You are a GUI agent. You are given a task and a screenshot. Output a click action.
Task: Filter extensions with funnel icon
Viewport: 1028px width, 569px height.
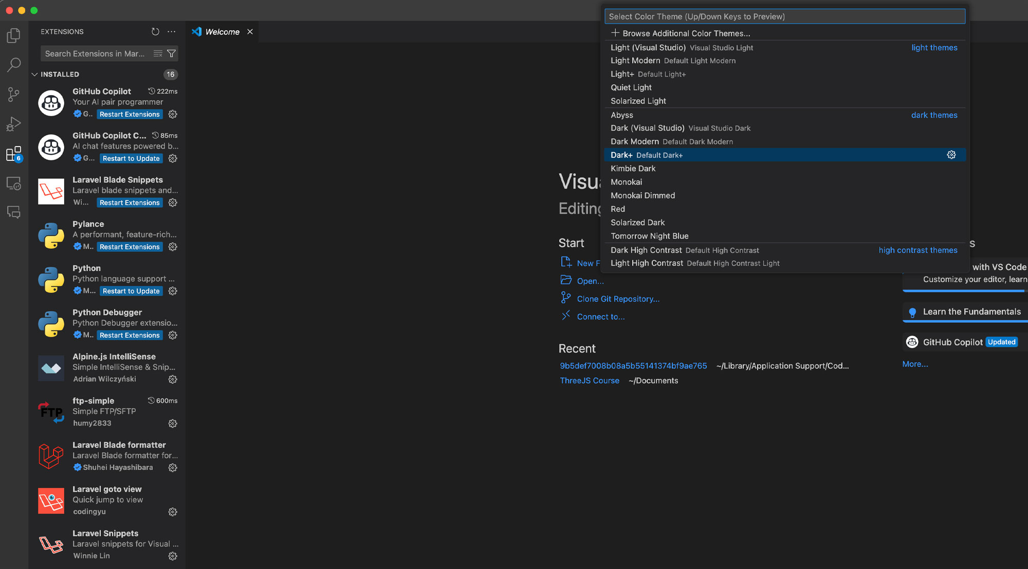pyautogui.click(x=172, y=53)
